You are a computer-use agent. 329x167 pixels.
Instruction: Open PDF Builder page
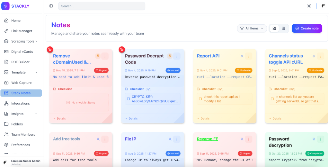coord(21,62)
